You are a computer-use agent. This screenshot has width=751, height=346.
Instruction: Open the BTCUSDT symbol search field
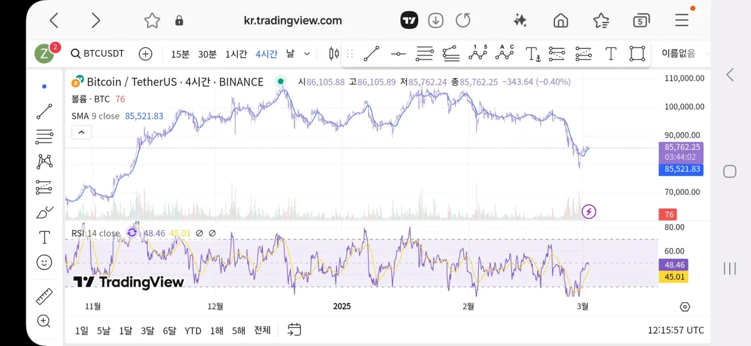coord(98,54)
